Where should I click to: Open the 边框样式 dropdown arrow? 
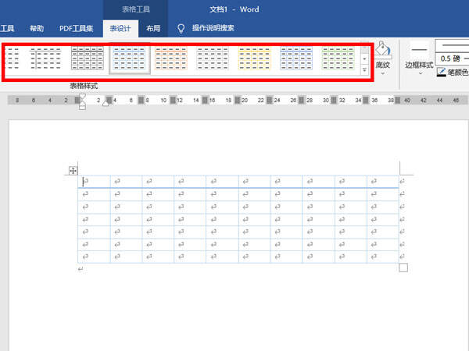[420, 75]
